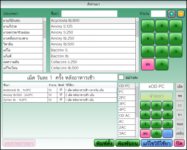This screenshot has width=187, height=150.
Task: Click scroll-down arrow of drug name list
Action: (x=137, y=71)
